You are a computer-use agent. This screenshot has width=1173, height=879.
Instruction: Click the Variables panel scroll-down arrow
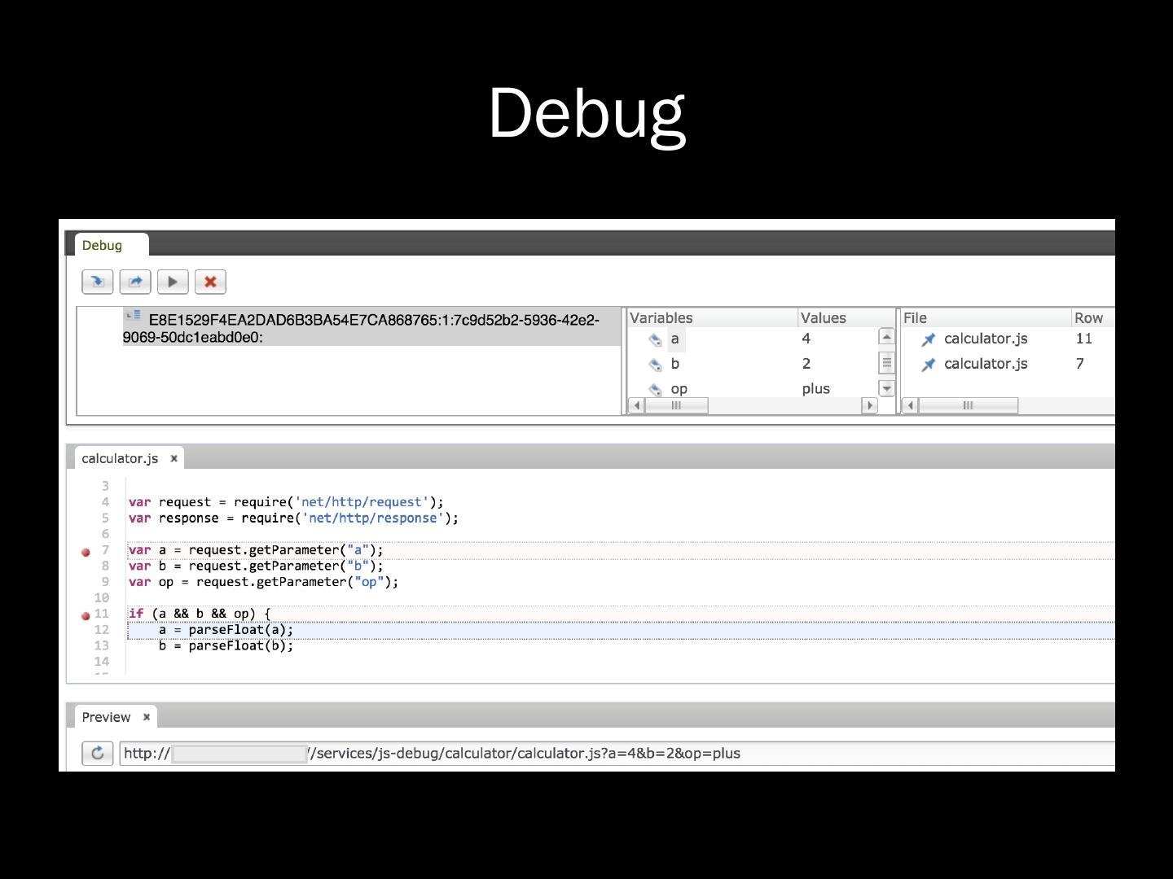coord(886,389)
